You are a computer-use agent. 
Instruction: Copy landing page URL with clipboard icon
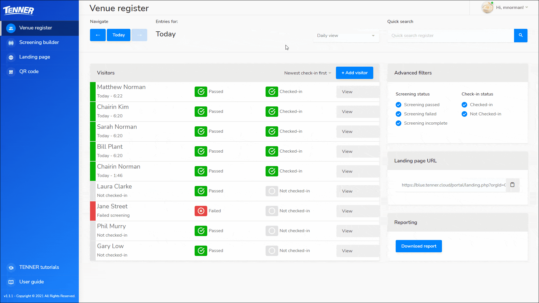point(512,185)
